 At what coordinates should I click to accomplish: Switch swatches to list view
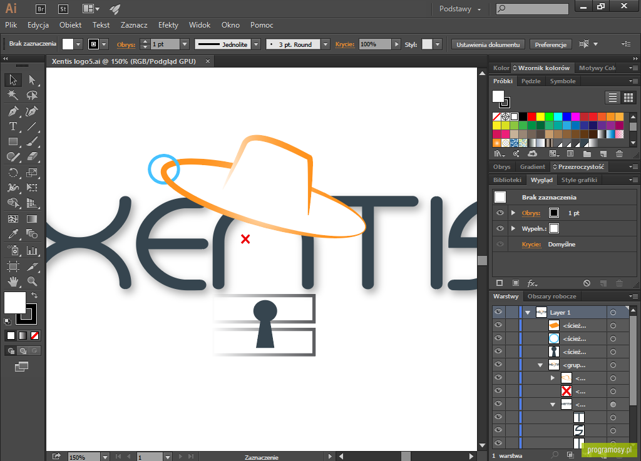tap(612, 97)
